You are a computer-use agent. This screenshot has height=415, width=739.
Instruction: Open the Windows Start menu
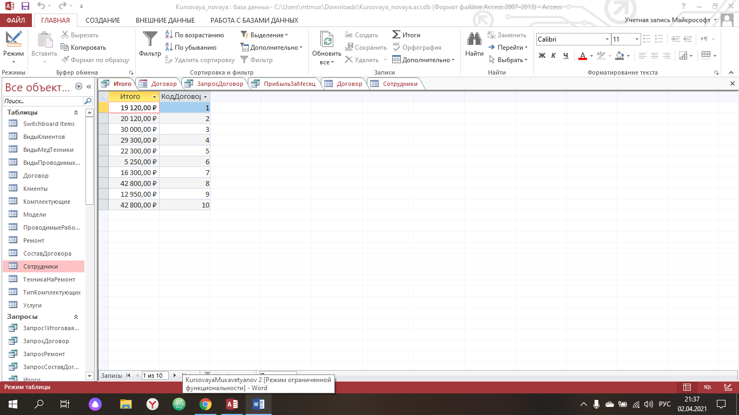click(x=12, y=404)
